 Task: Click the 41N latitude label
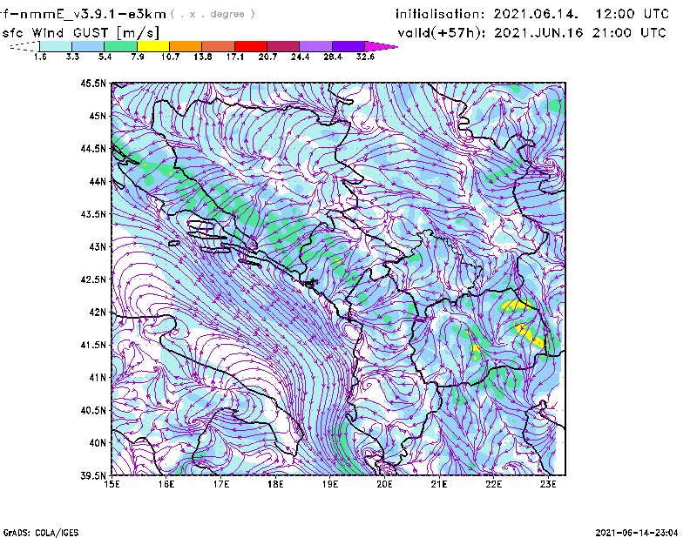(x=98, y=378)
